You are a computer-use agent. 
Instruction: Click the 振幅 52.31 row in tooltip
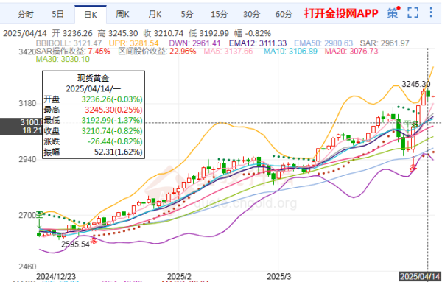(94, 152)
